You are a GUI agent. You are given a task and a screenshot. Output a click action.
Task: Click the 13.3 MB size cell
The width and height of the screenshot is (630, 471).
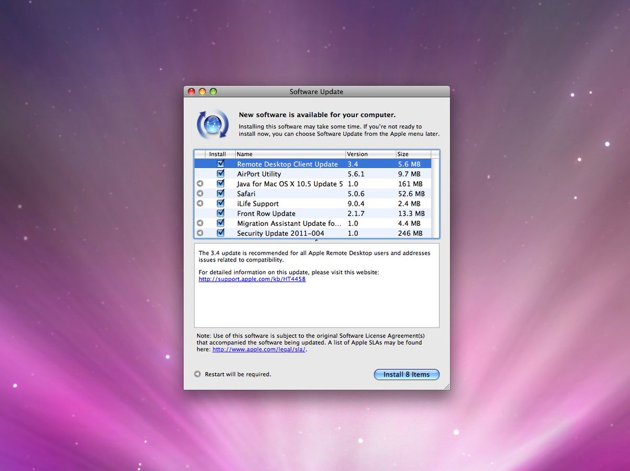pyautogui.click(x=411, y=214)
